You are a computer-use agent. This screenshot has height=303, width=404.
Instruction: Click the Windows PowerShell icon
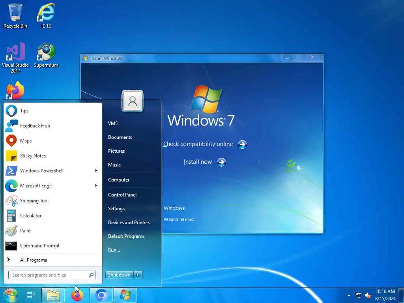point(11,170)
